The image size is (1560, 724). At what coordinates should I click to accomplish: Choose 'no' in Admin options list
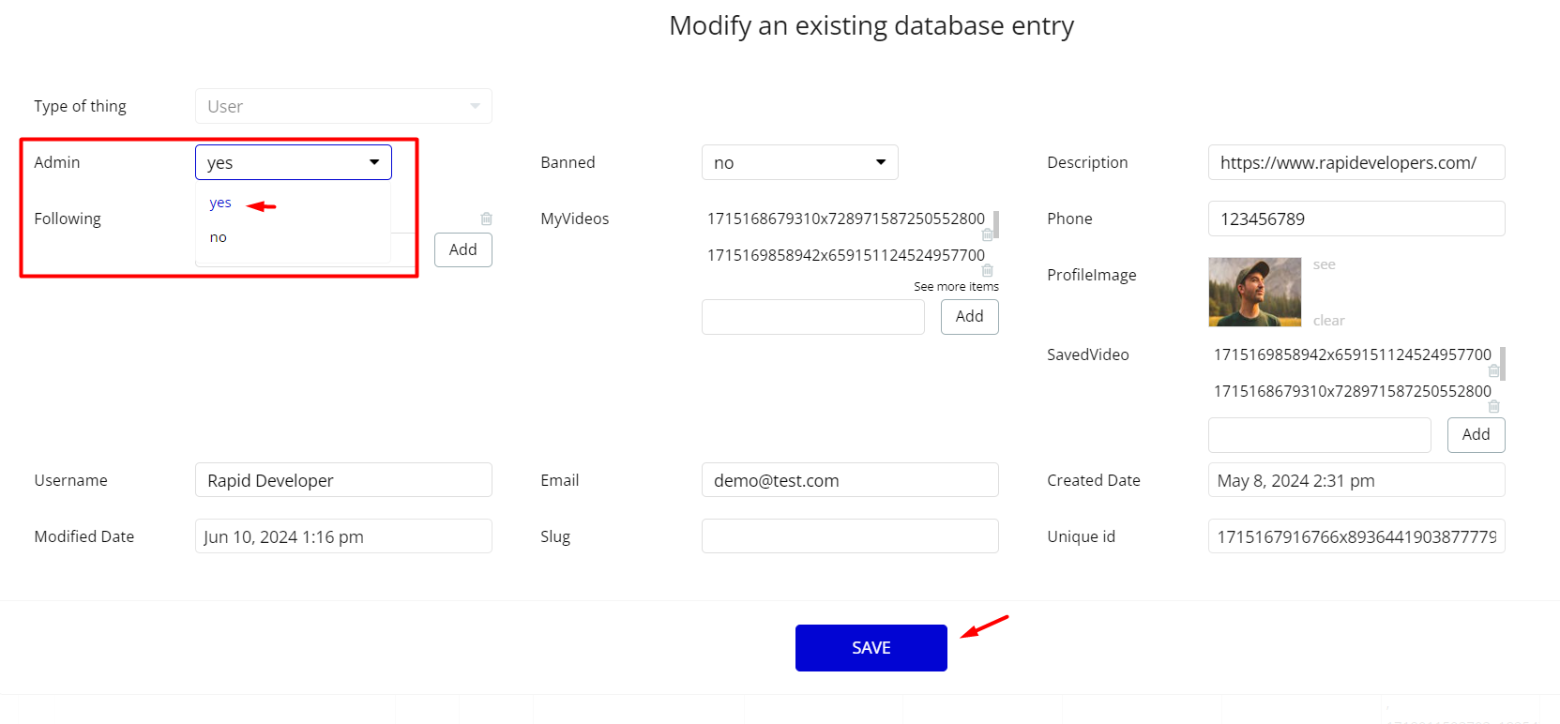pyautogui.click(x=219, y=237)
